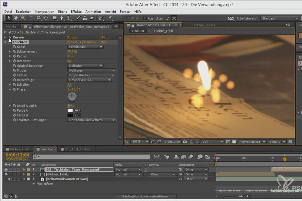The height and width of the screenshot is (201, 302).
Task: Select the Pen tool
Action: [x=62, y=18]
